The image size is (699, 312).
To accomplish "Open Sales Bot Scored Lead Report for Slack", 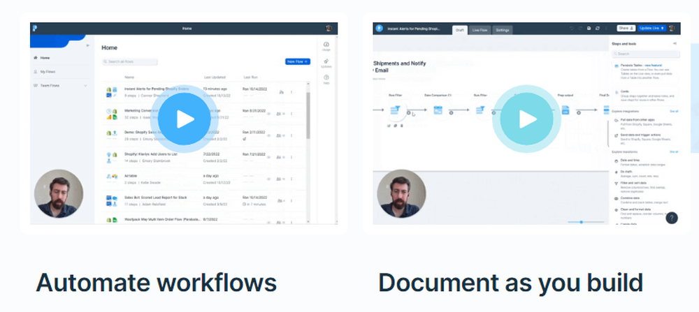I will pos(156,198).
